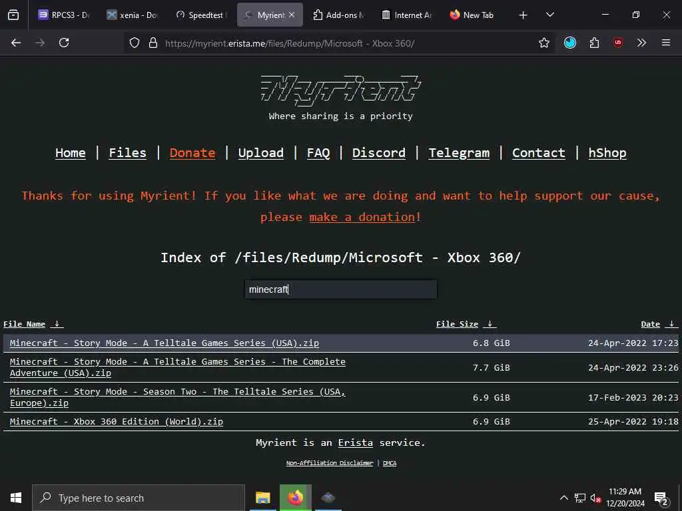Open the uBlock Origin extension icon
The image size is (682, 511).
(x=618, y=43)
